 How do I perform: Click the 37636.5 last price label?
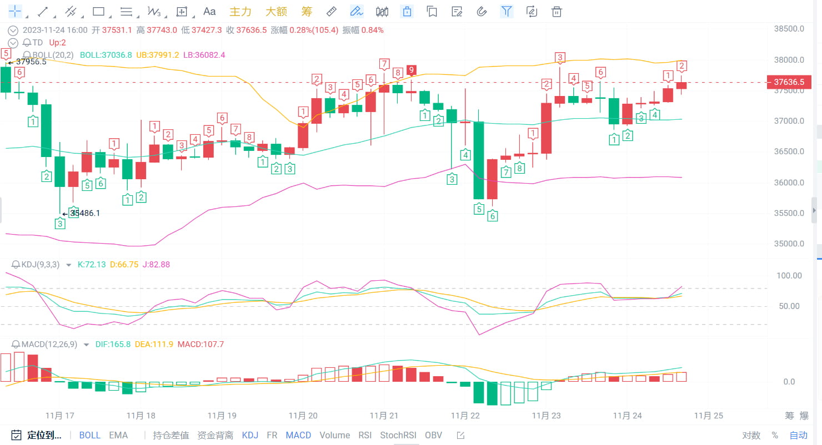[789, 82]
